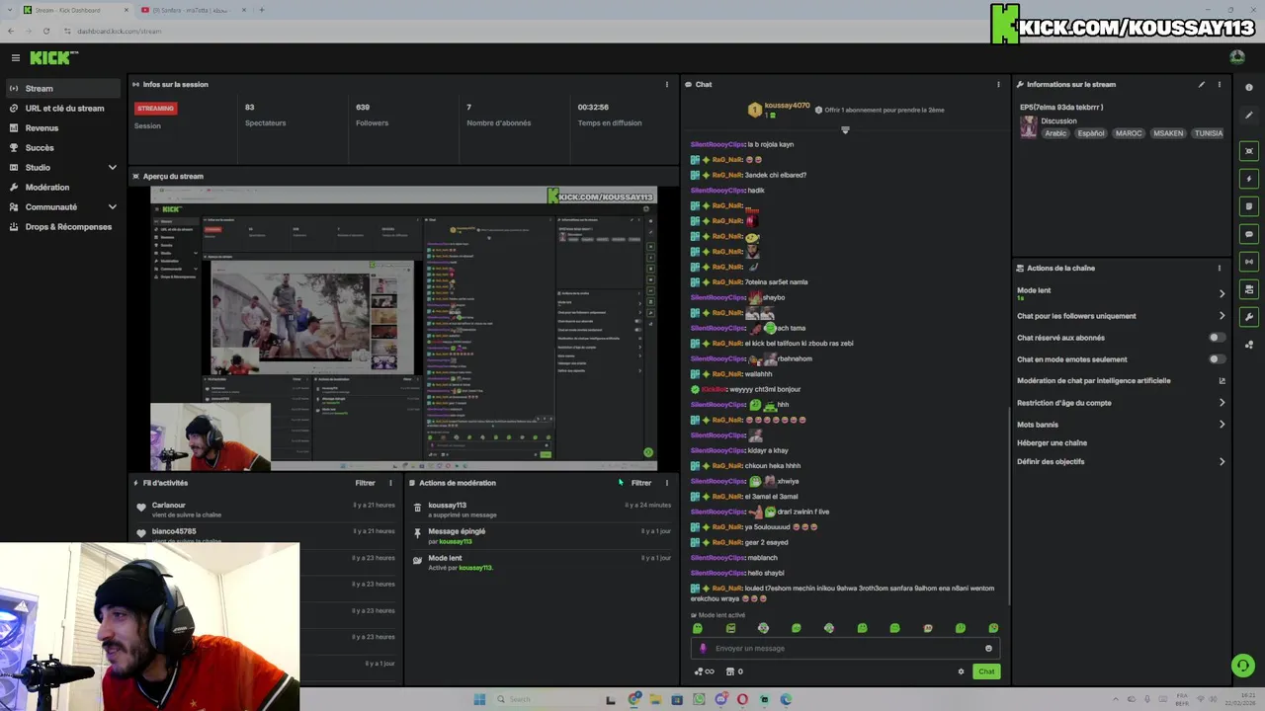Open options menu of Actions de modération

click(x=666, y=483)
